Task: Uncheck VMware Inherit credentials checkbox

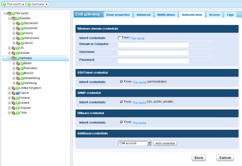Action: tap(121, 122)
